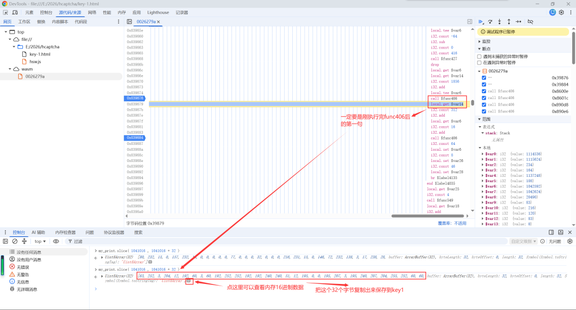Collapse the wasm folder in file tree
The height and width of the screenshot is (310, 576).
click(x=10, y=69)
